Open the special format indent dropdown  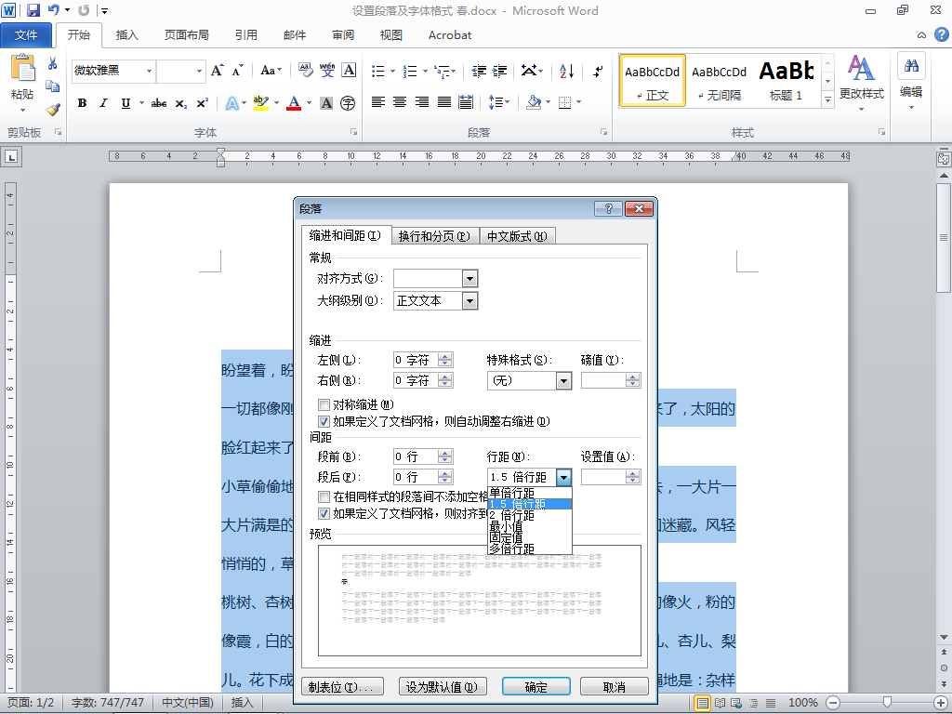pos(563,380)
